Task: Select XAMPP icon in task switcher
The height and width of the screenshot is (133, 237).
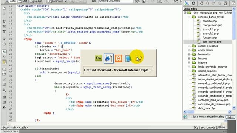Action: pyautogui.click(x=118, y=58)
